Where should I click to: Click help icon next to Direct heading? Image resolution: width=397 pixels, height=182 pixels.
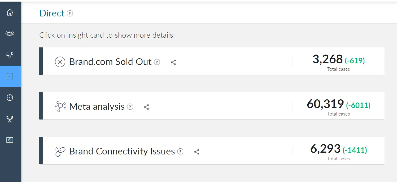click(70, 13)
